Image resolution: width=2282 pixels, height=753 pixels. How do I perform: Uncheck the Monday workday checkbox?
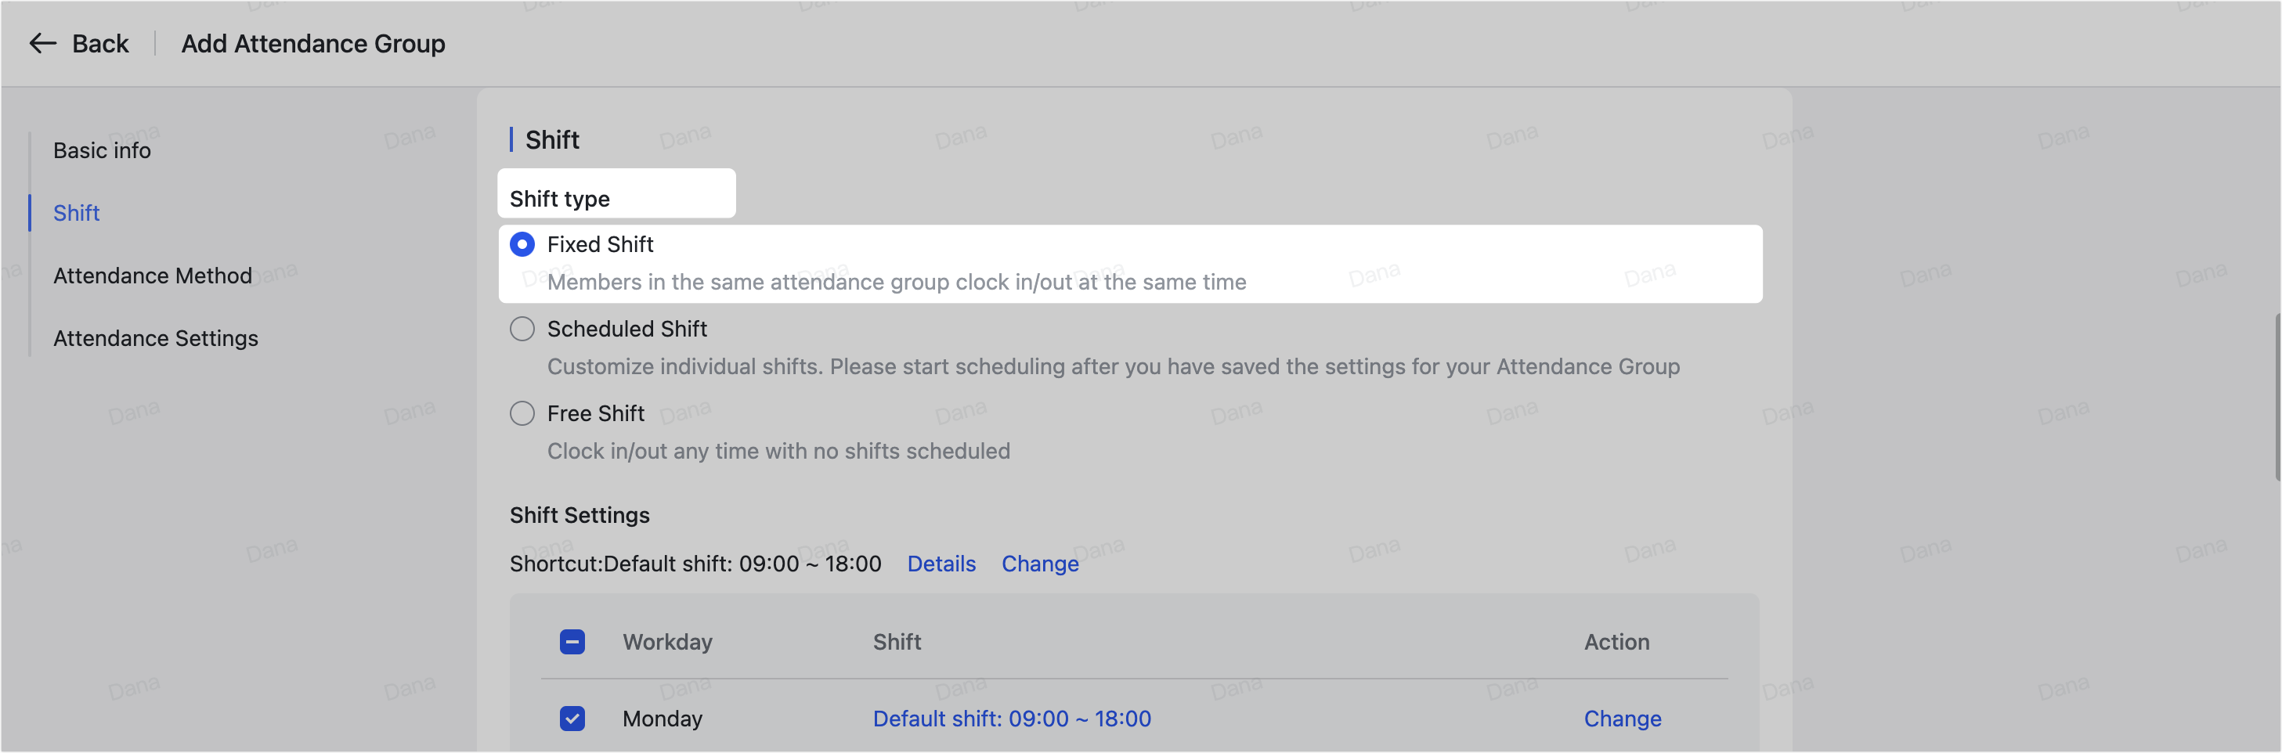[572, 719]
